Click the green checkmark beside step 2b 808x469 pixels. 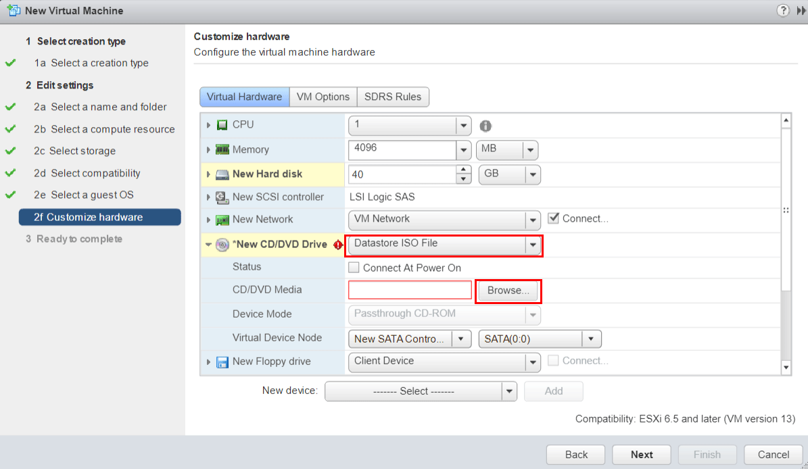(x=11, y=128)
